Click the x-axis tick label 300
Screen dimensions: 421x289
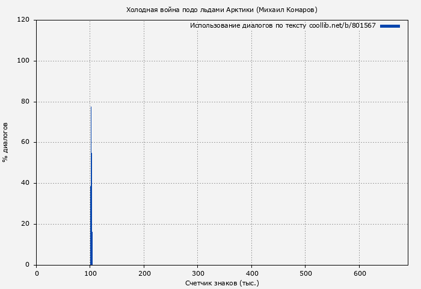(x=198, y=273)
